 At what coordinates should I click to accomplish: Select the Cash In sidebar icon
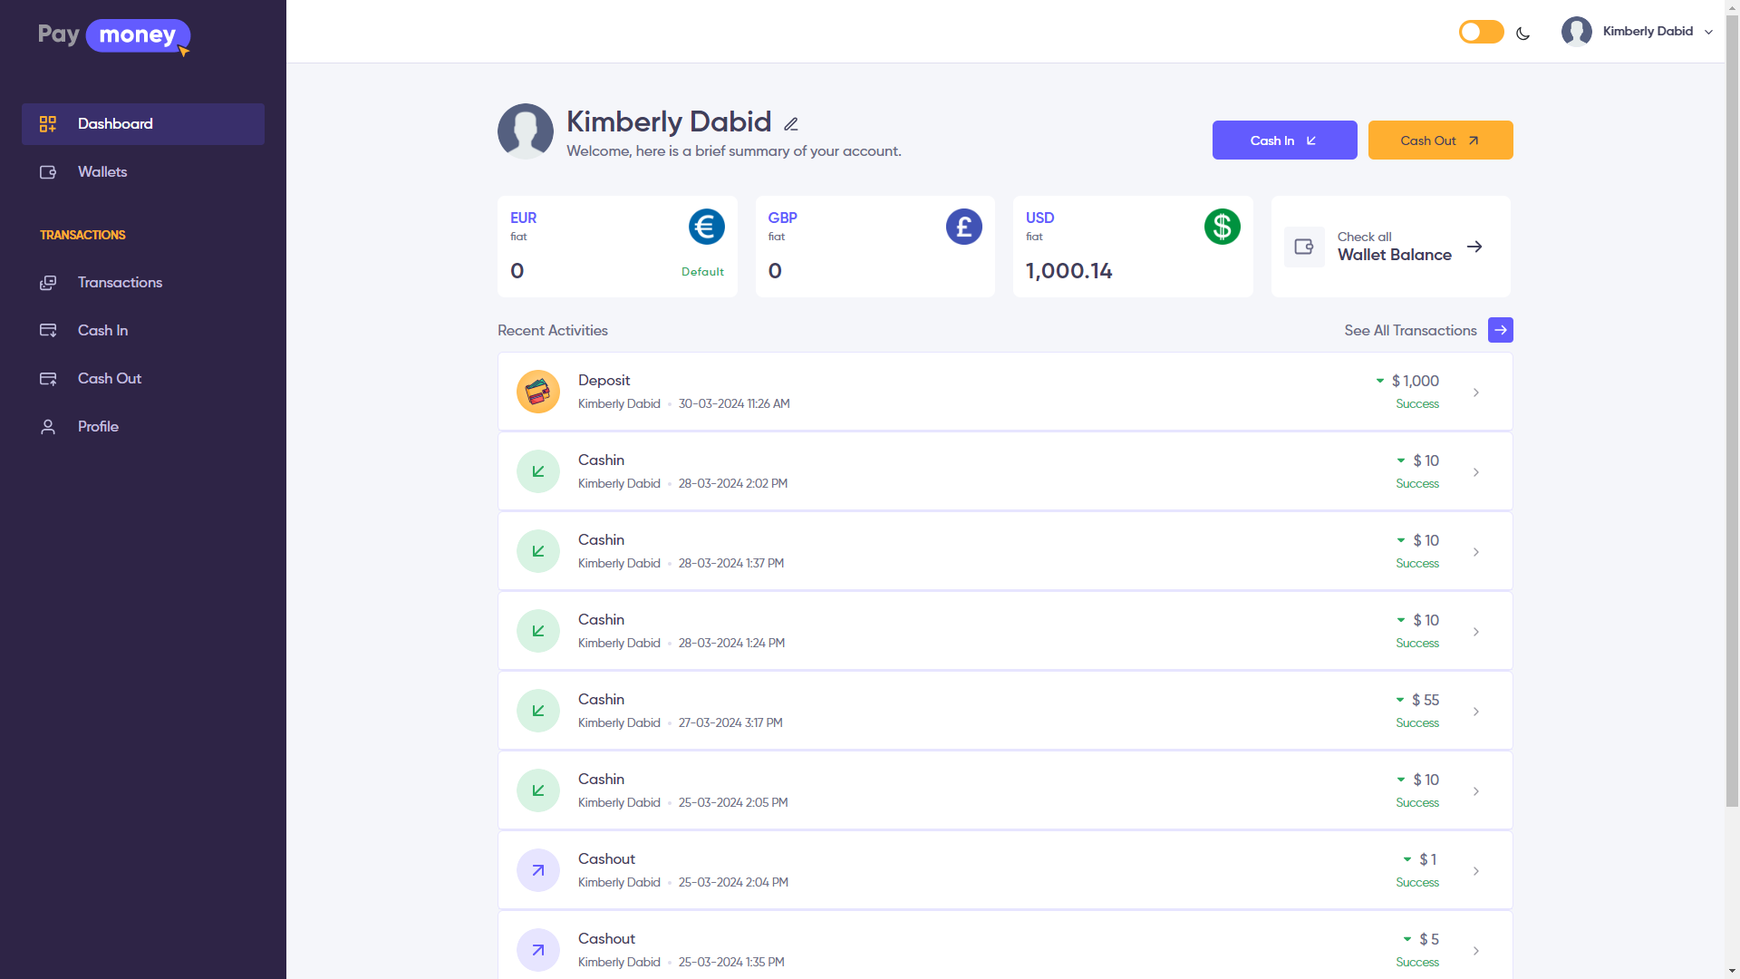[47, 330]
